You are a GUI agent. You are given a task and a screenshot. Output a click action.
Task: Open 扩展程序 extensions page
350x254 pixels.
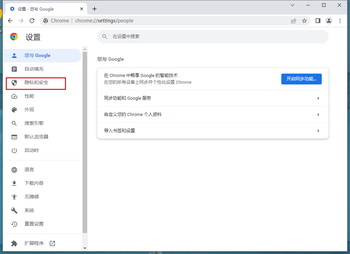(42, 243)
